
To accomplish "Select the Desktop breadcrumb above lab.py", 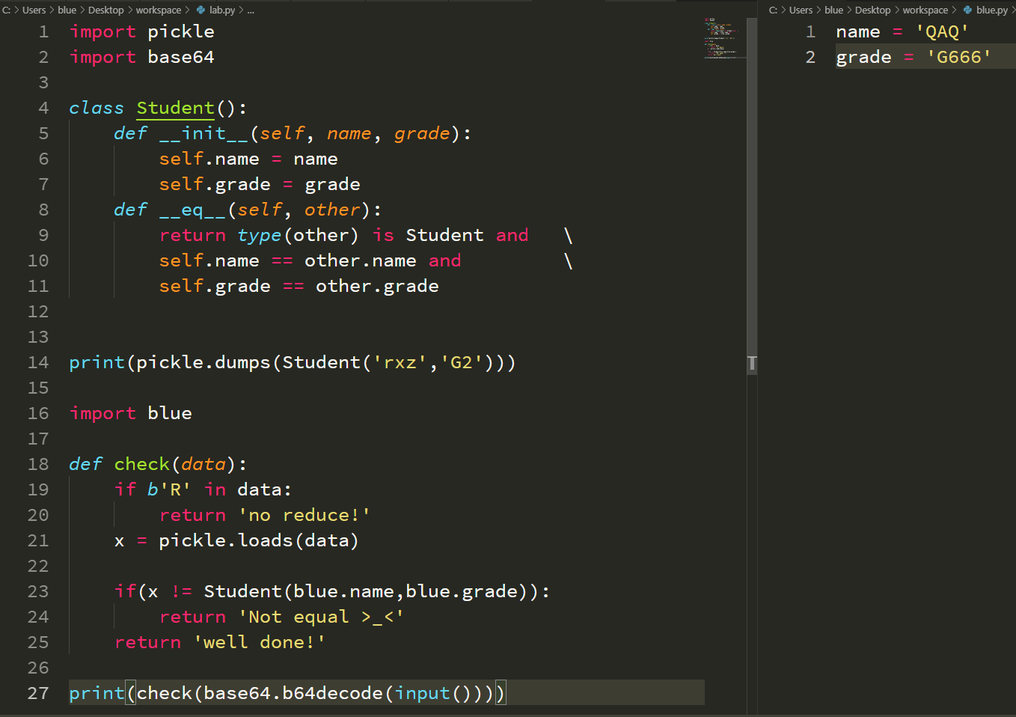I will (106, 10).
